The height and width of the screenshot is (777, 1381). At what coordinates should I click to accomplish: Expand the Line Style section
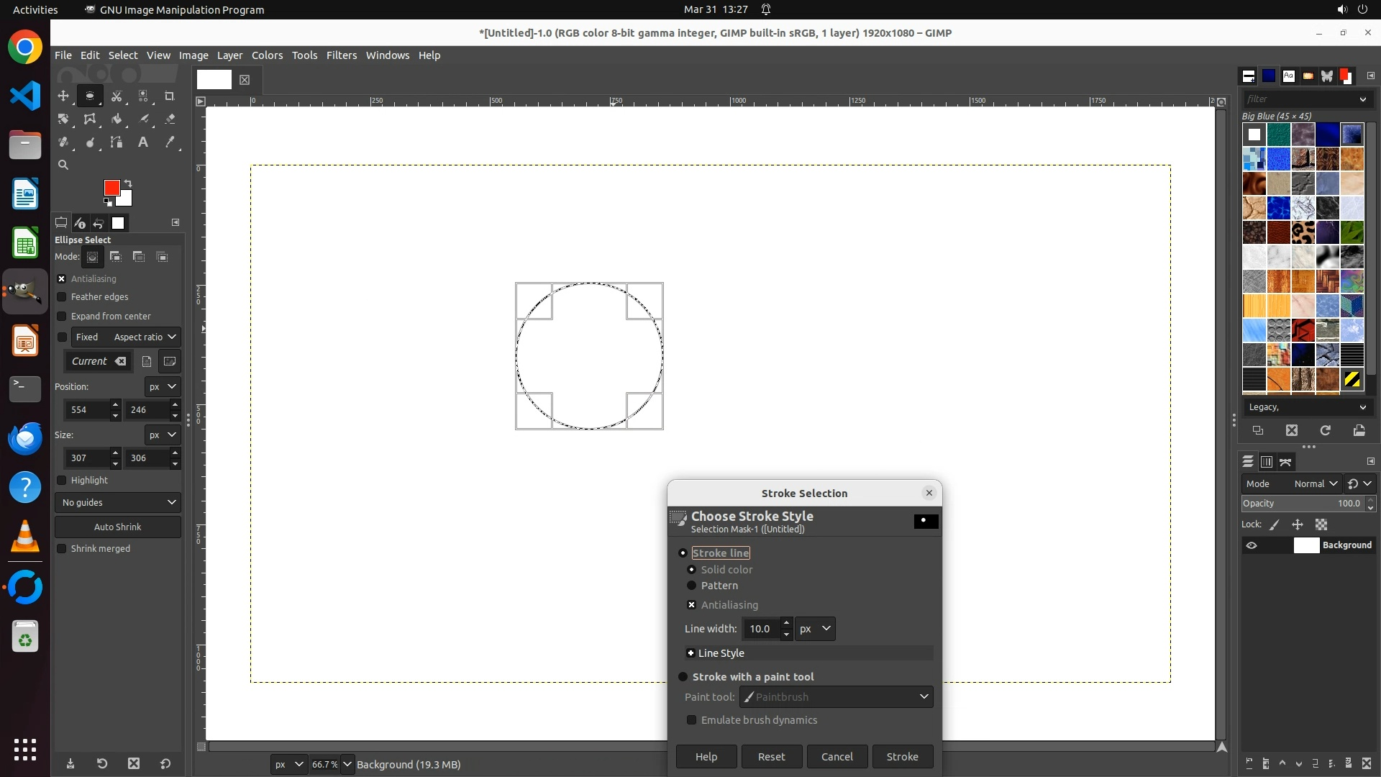click(690, 653)
